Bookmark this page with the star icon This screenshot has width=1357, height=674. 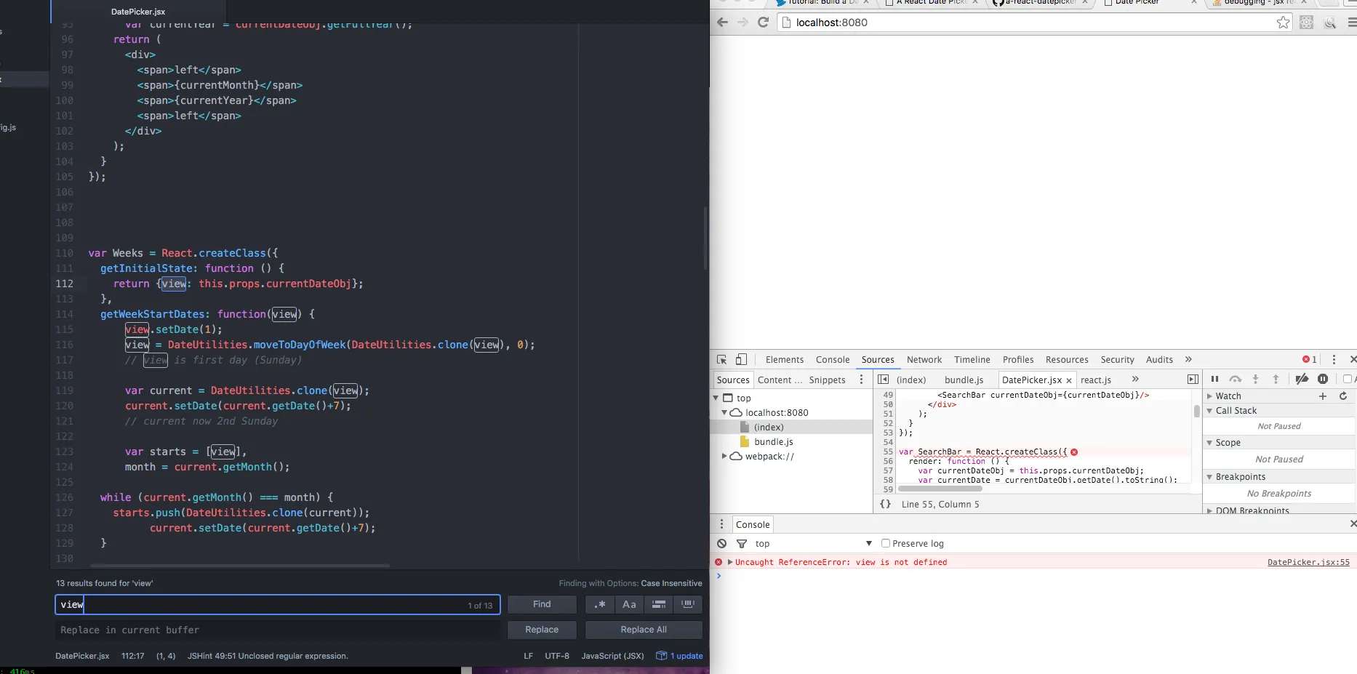(x=1283, y=23)
